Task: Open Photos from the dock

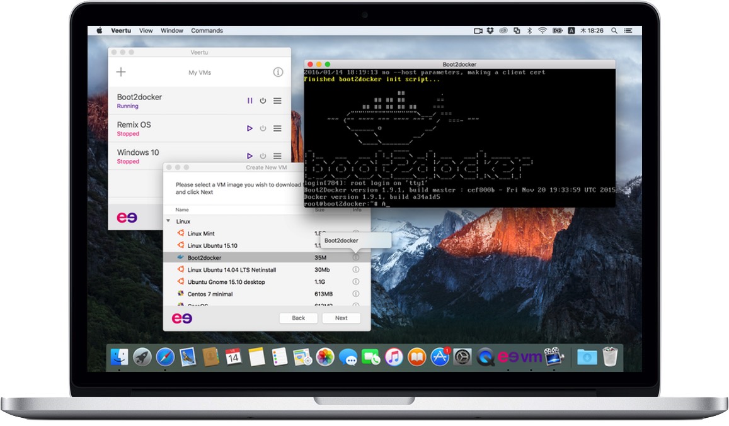Action: point(325,357)
